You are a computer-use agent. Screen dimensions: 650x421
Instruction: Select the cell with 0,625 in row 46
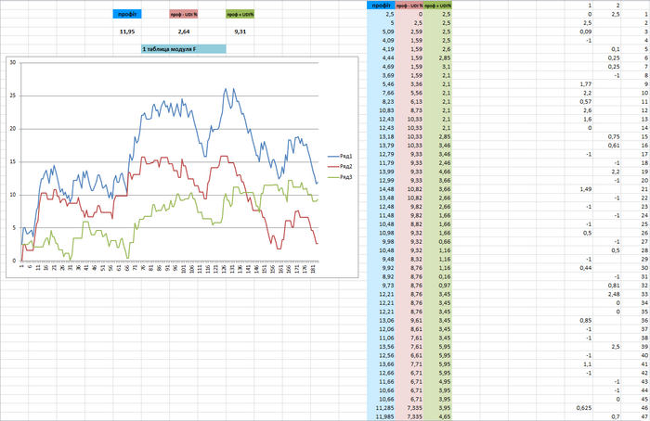click(578, 408)
